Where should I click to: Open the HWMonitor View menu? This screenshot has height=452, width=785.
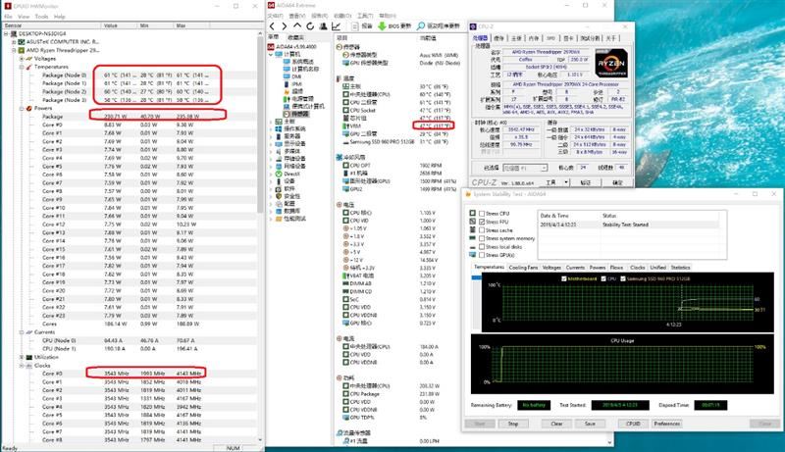click(24, 17)
